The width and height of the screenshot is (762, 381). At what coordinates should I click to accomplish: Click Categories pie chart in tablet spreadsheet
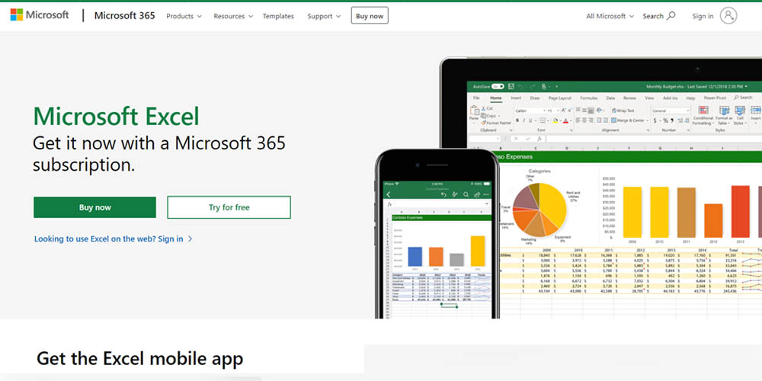(539, 210)
